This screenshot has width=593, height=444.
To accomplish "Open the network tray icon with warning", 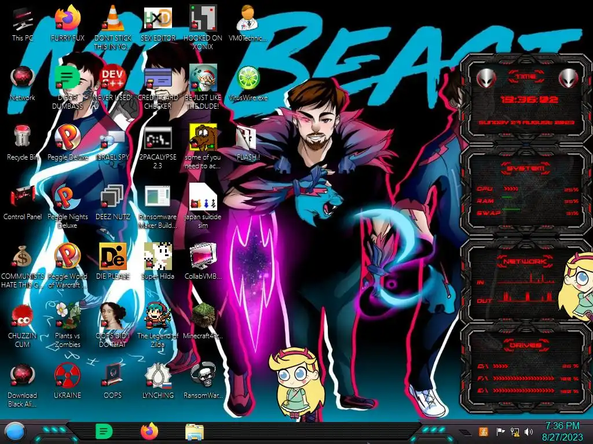I will [515, 432].
